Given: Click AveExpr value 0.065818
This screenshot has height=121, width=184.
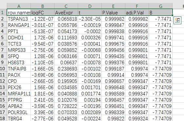Looking at the screenshot, I should coord(66,19).
